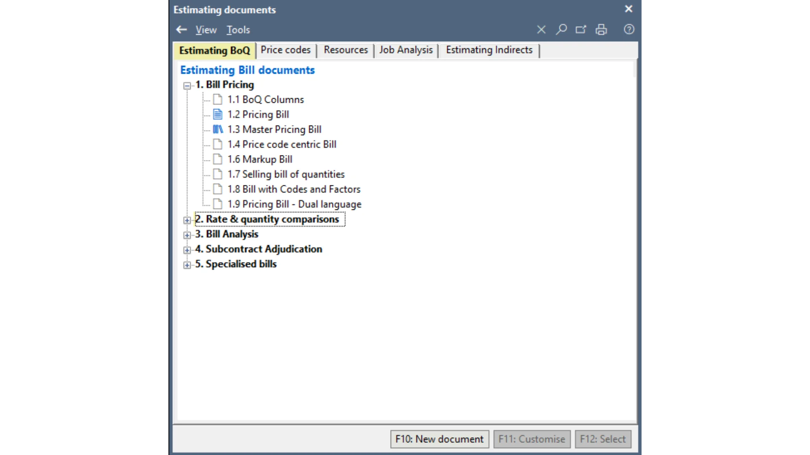Click the 1.8 Bill with Codes icon

tap(218, 189)
